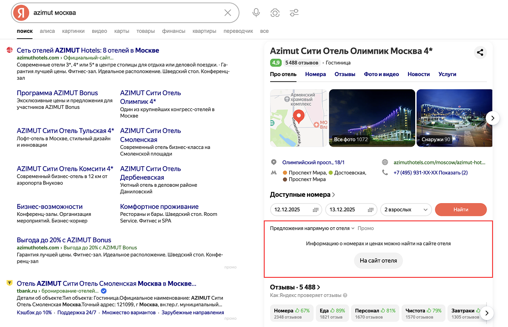Click 'Все фото 1072' hotel photo
Image resolution: width=508 pixels, height=327 pixels.
click(x=372, y=118)
